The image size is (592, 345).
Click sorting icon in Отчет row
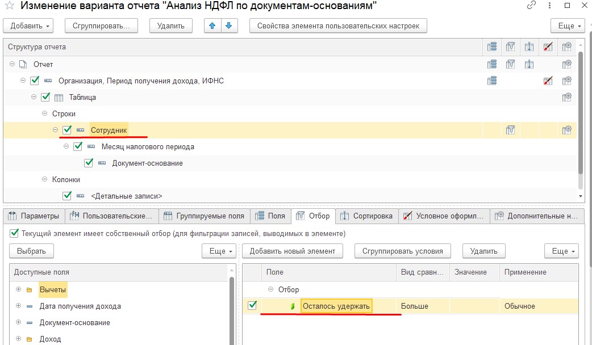tap(529, 65)
